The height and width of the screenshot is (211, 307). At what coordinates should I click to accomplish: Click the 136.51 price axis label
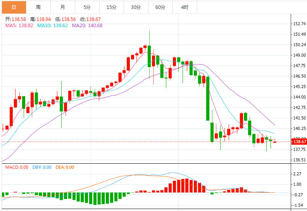pos(299,160)
